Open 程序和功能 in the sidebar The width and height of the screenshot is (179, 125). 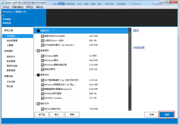pyautogui.click(x=12, y=66)
